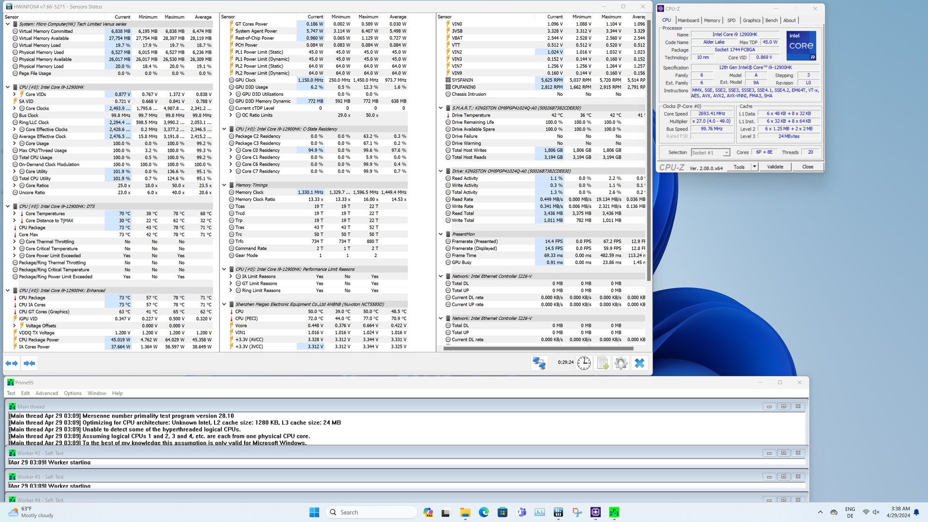Open the Advanced menu in Prime95
This screenshot has width=928, height=522.
(x=46, y=393)
